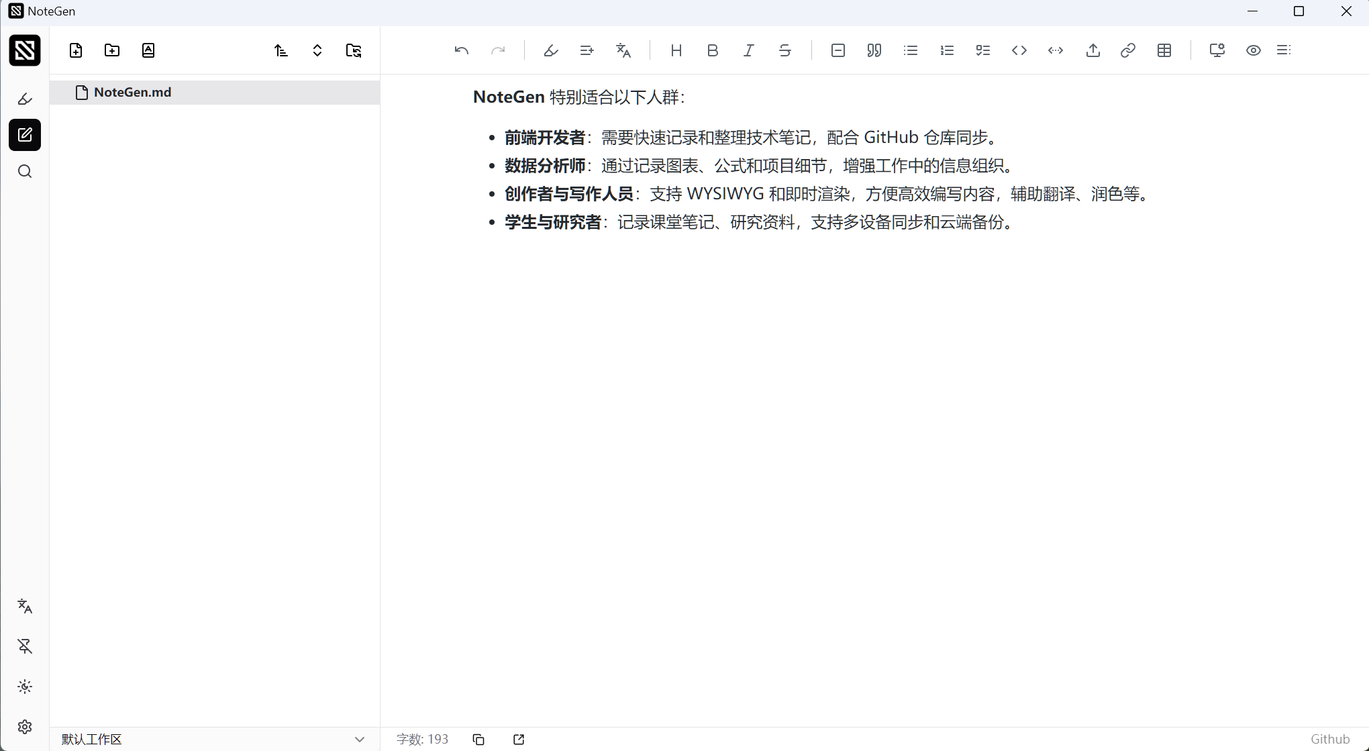Viewport: 1369px width, 751px height.
Task: Undo the last edit
Action: point(462,50)
